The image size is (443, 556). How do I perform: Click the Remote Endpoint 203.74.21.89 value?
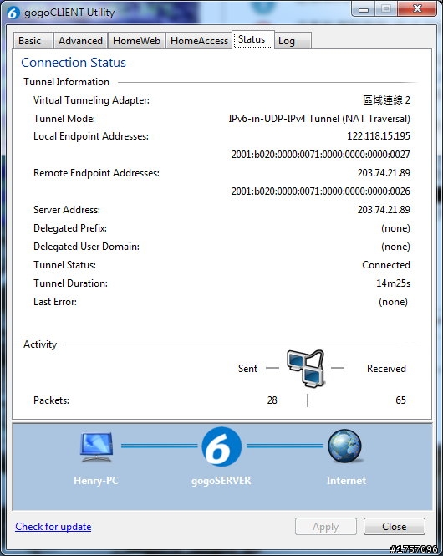(x=384, y=173)
